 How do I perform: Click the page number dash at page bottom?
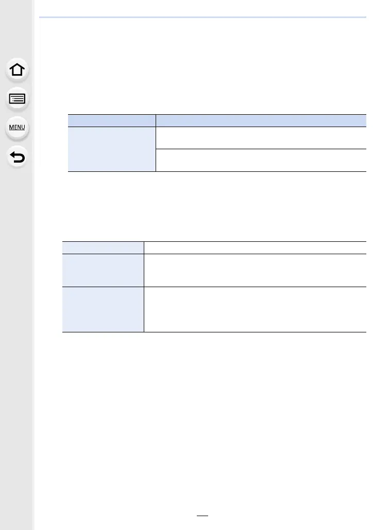202,516
